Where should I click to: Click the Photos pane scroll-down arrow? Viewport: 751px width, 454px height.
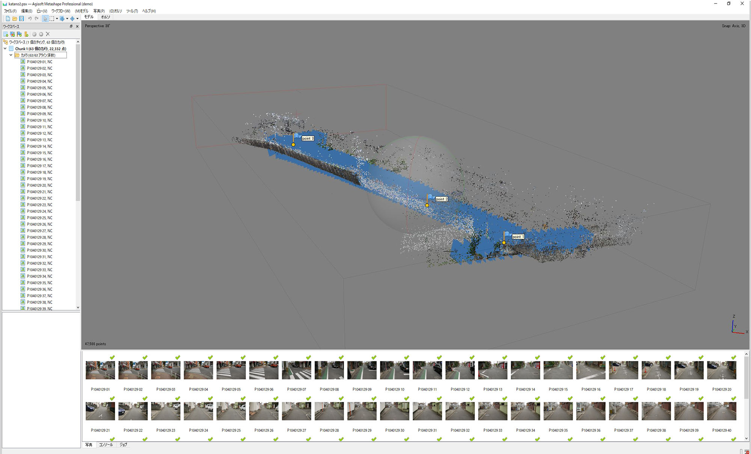(746, 438)
